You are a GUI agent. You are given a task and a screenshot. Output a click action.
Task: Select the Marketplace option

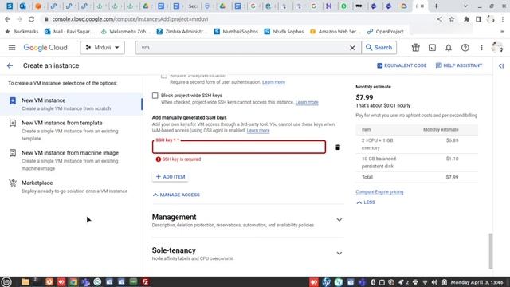pos(71,187)
